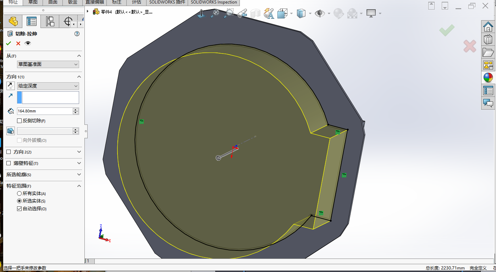Screen dimensions: 496x272
Task: Click the Apply Scene icon
Action: pos(352,13)
